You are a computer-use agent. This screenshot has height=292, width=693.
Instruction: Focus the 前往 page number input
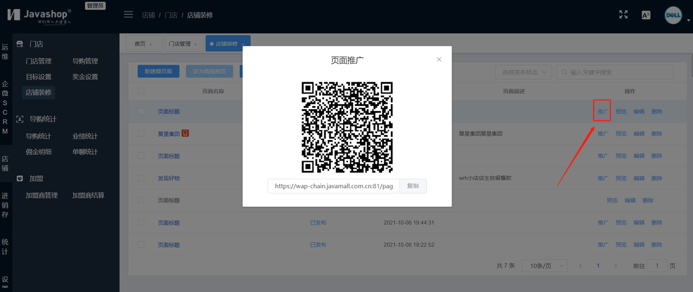coord(657,266)
